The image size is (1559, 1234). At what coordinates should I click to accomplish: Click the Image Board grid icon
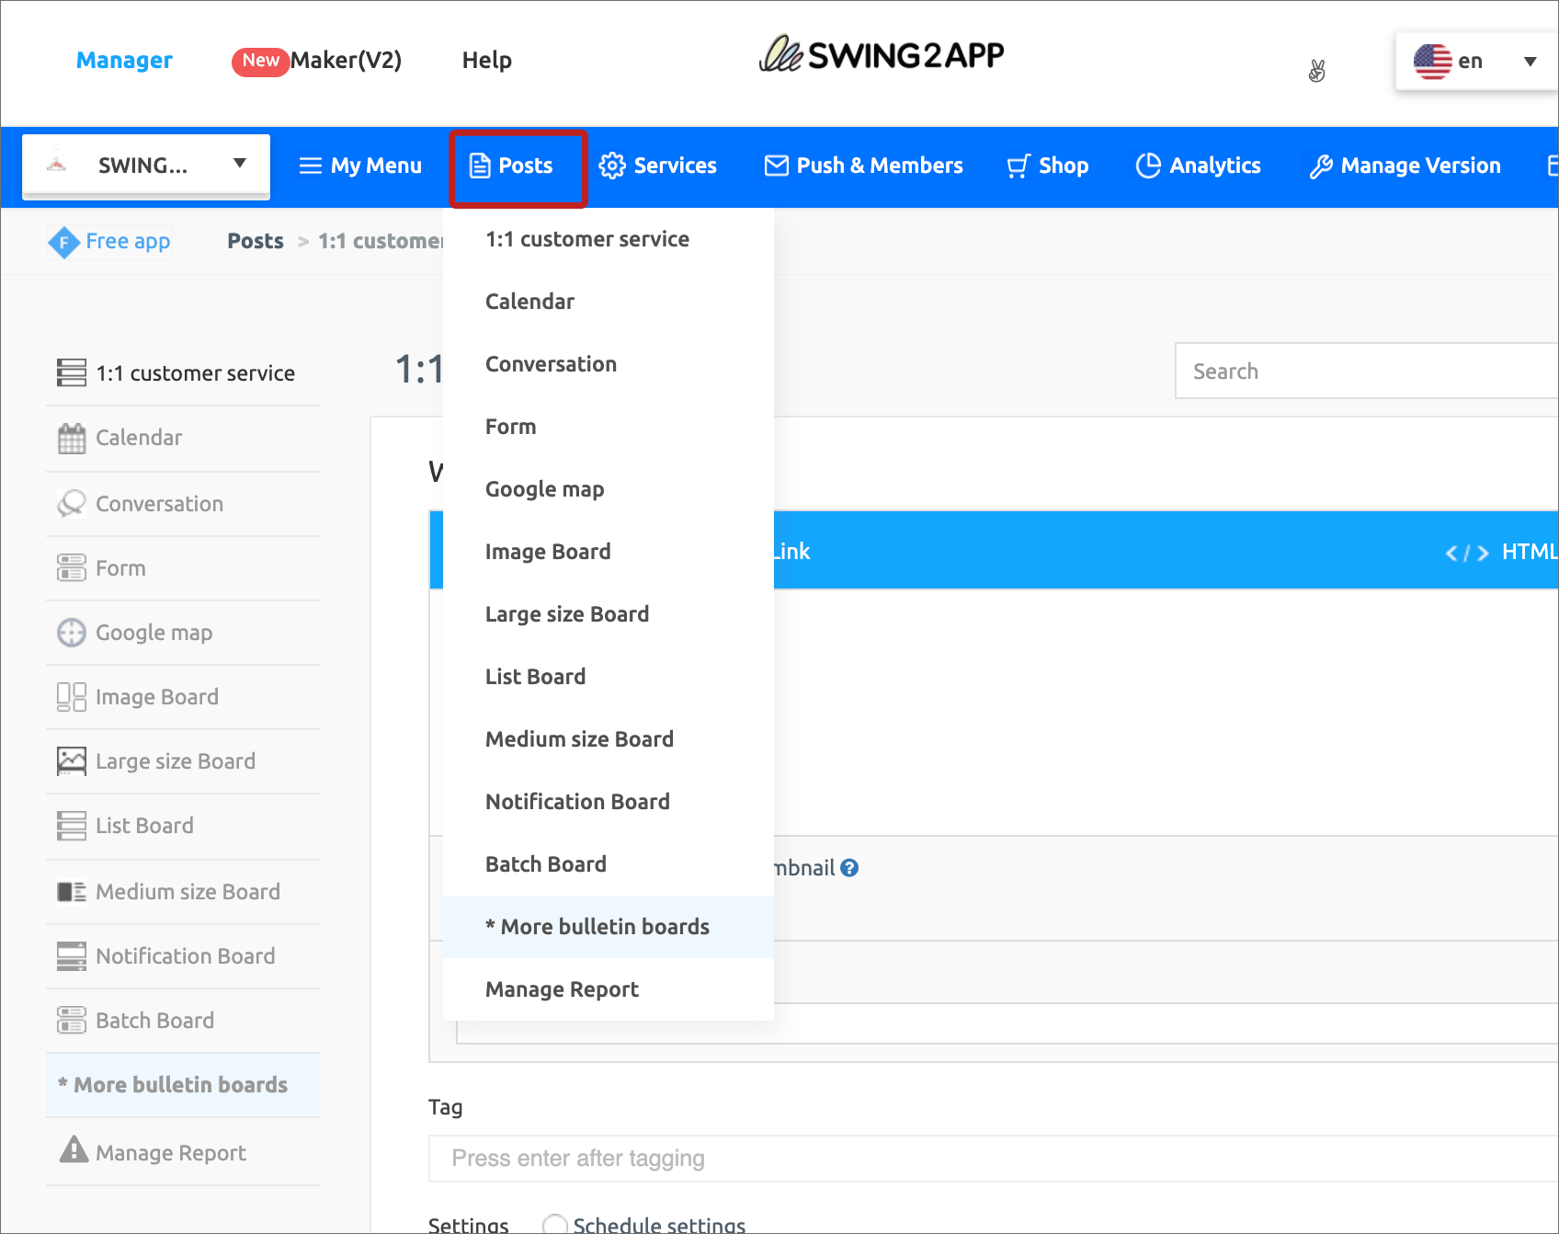tap(72, 697)
